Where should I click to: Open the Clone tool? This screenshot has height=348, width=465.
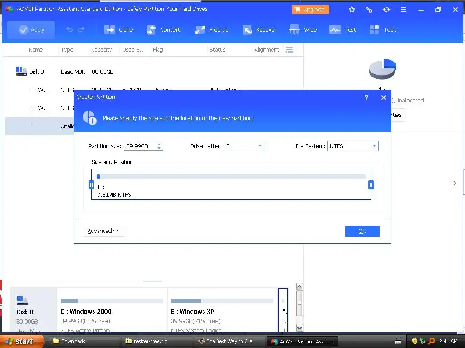(119, 29)
